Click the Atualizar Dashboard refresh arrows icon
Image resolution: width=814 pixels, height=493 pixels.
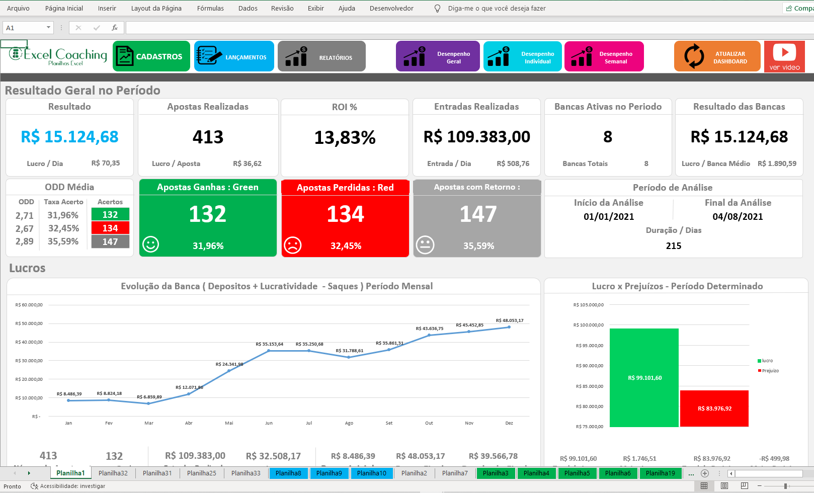[694, 56]
